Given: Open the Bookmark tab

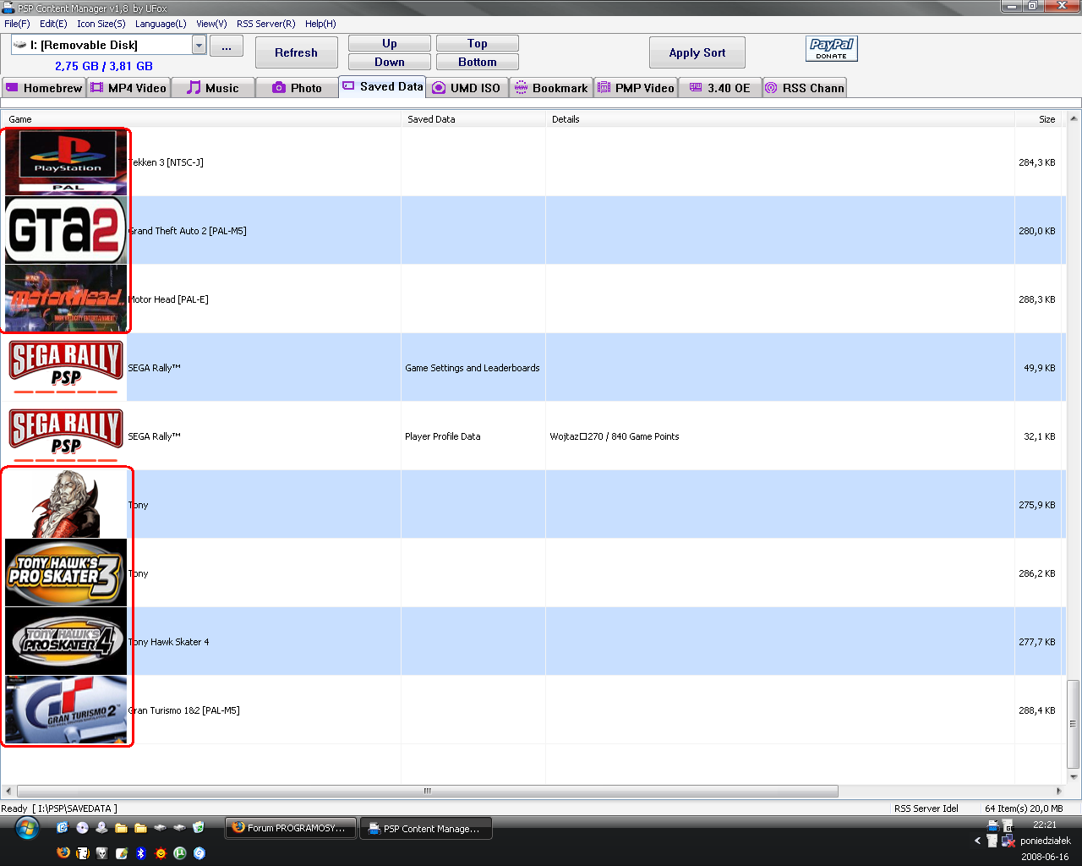Looking at the screenshot, I should coord(551,88).
